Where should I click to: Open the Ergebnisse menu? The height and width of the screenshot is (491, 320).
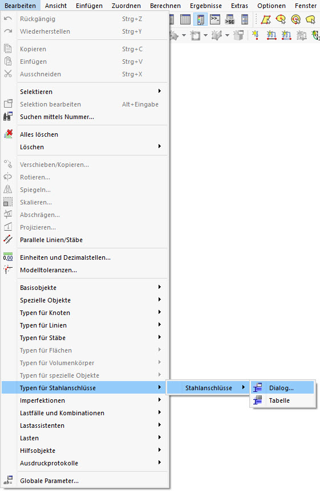point(206,6)
